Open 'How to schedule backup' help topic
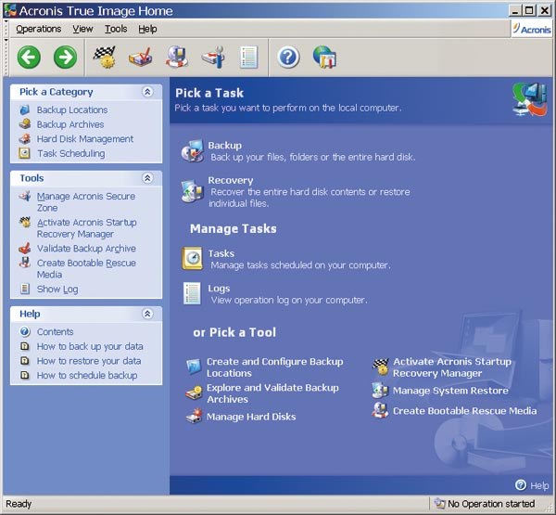This screenshot has height=515, width=556. click(87, 376)
